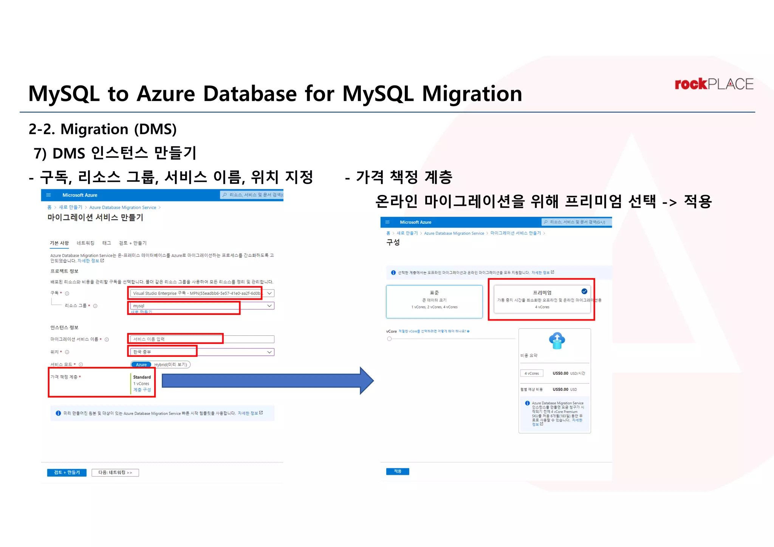Select the 프리미엄 pricing tier card
The image size is (774, 547).
[x=542, y=299]
